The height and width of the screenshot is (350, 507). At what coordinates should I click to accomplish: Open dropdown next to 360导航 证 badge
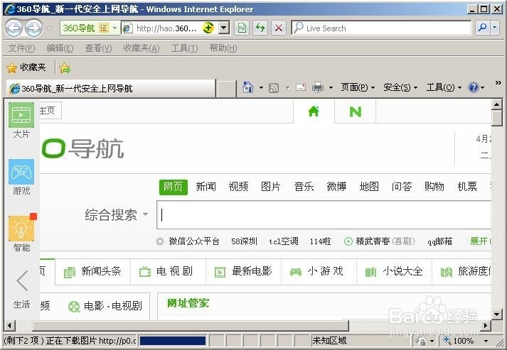pos(114,28)
